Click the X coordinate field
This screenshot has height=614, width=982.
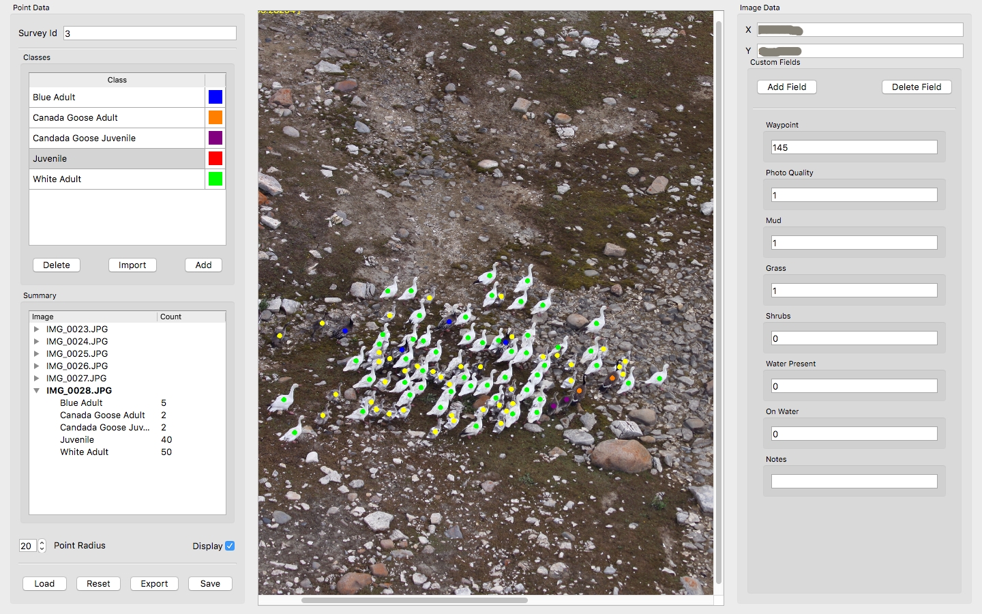pos(860,30)
